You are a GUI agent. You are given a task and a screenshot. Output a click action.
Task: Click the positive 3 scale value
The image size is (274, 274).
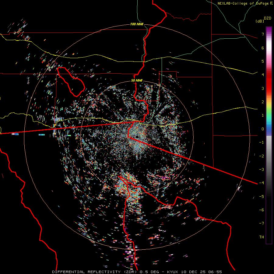point(263,88)
